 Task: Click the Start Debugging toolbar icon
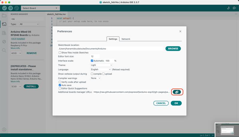[x=17, y=8]
